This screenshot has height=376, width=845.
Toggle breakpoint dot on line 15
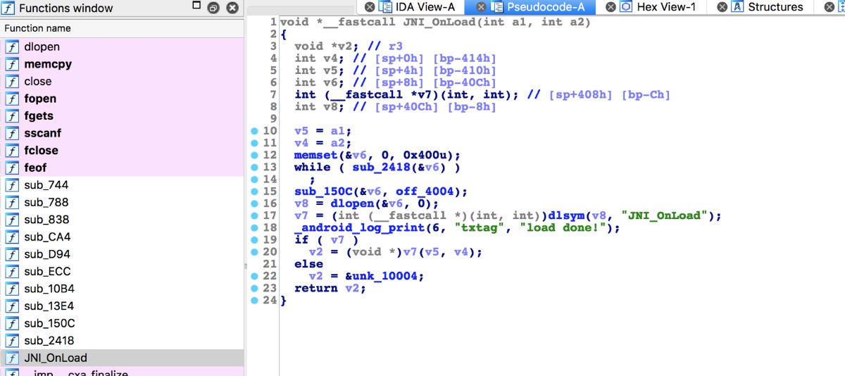coord(254,192)
